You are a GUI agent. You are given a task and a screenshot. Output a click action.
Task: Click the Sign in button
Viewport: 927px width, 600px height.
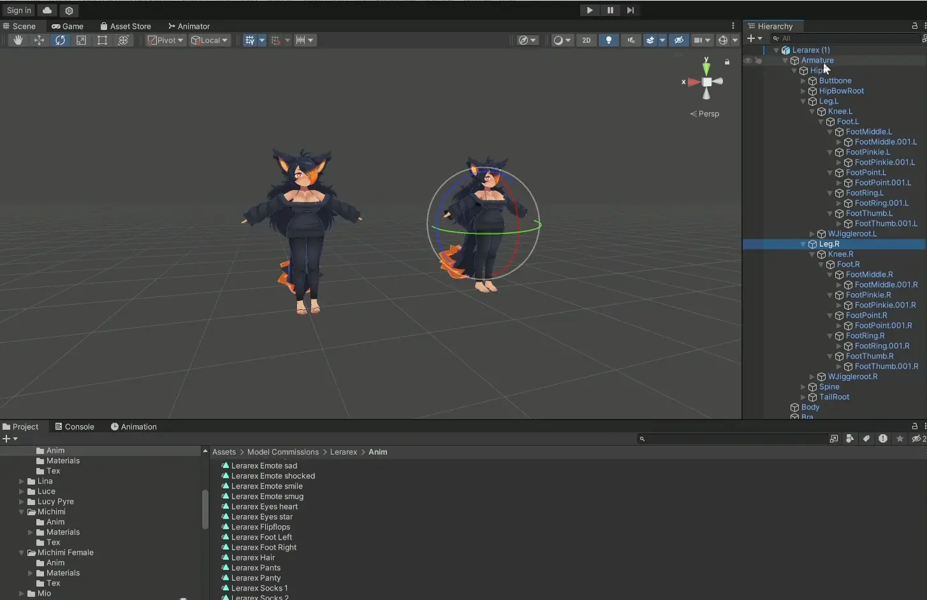coord(18,10)
